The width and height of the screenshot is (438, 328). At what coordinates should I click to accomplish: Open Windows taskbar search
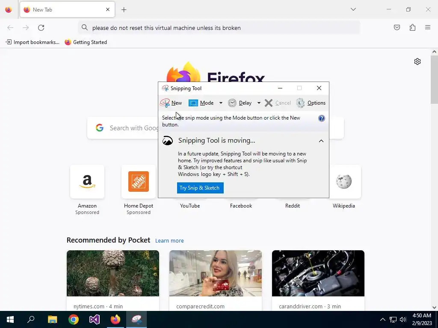pos(31,319)
